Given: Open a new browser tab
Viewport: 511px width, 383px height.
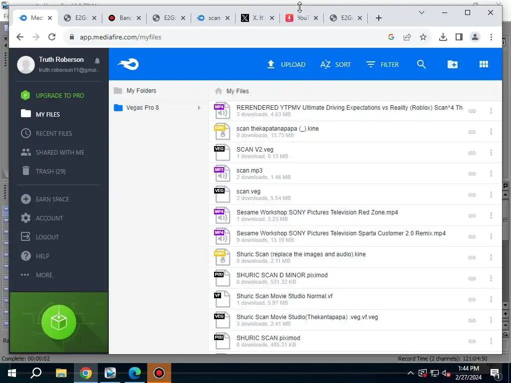Looking at the screenshot, I should coord(378,18).
